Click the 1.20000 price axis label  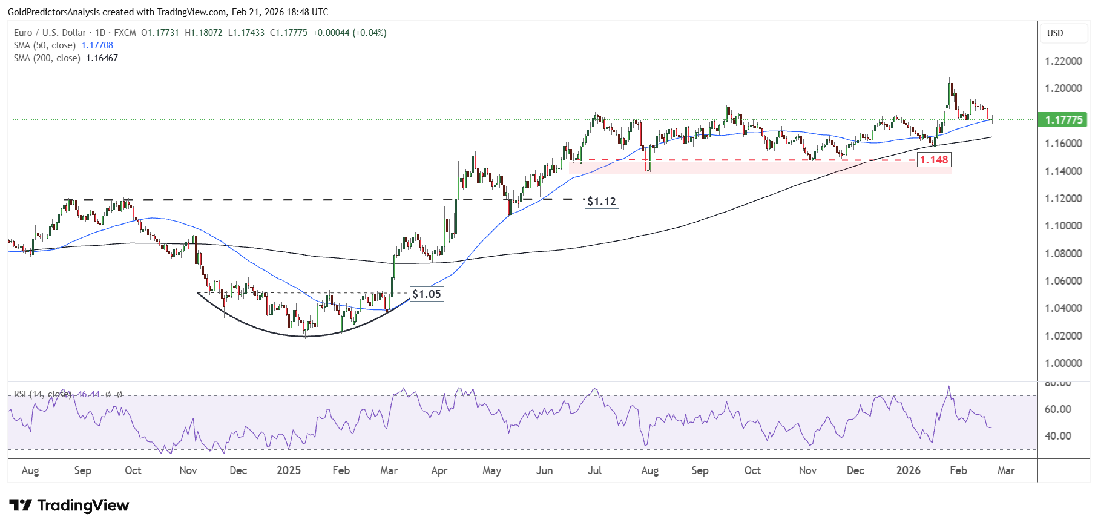(1063, 88)
